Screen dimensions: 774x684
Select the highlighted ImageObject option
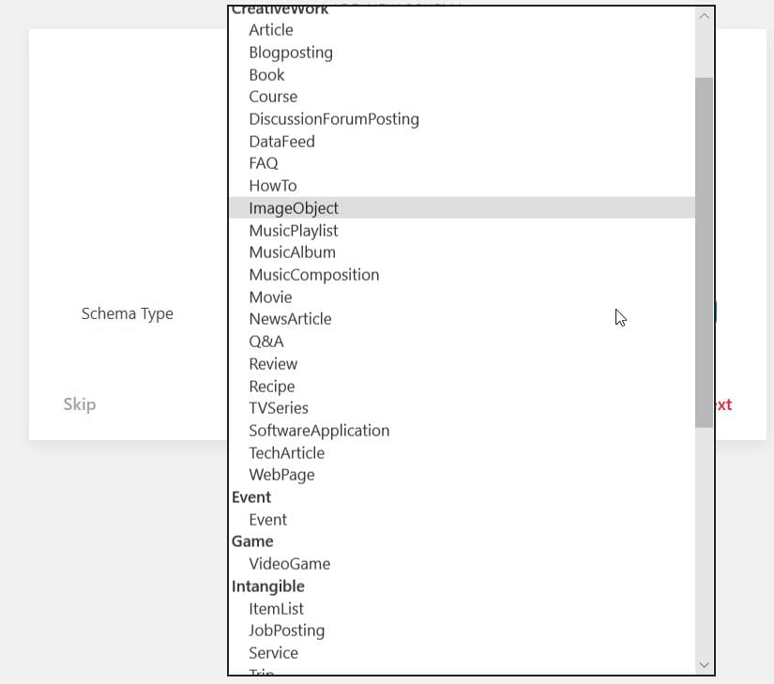coord(294,208)
